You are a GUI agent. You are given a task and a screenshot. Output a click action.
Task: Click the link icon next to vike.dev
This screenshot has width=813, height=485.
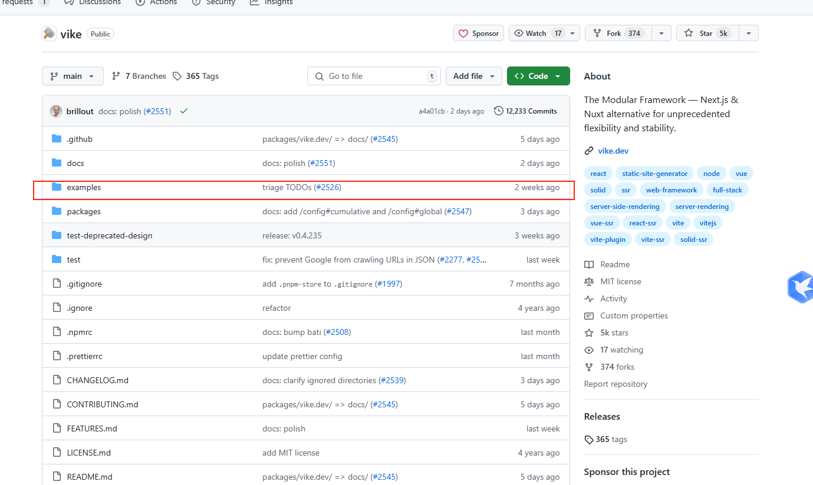(x=588, y=151)
